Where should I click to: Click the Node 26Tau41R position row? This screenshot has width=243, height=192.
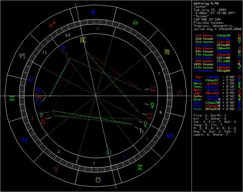(215, 109)
